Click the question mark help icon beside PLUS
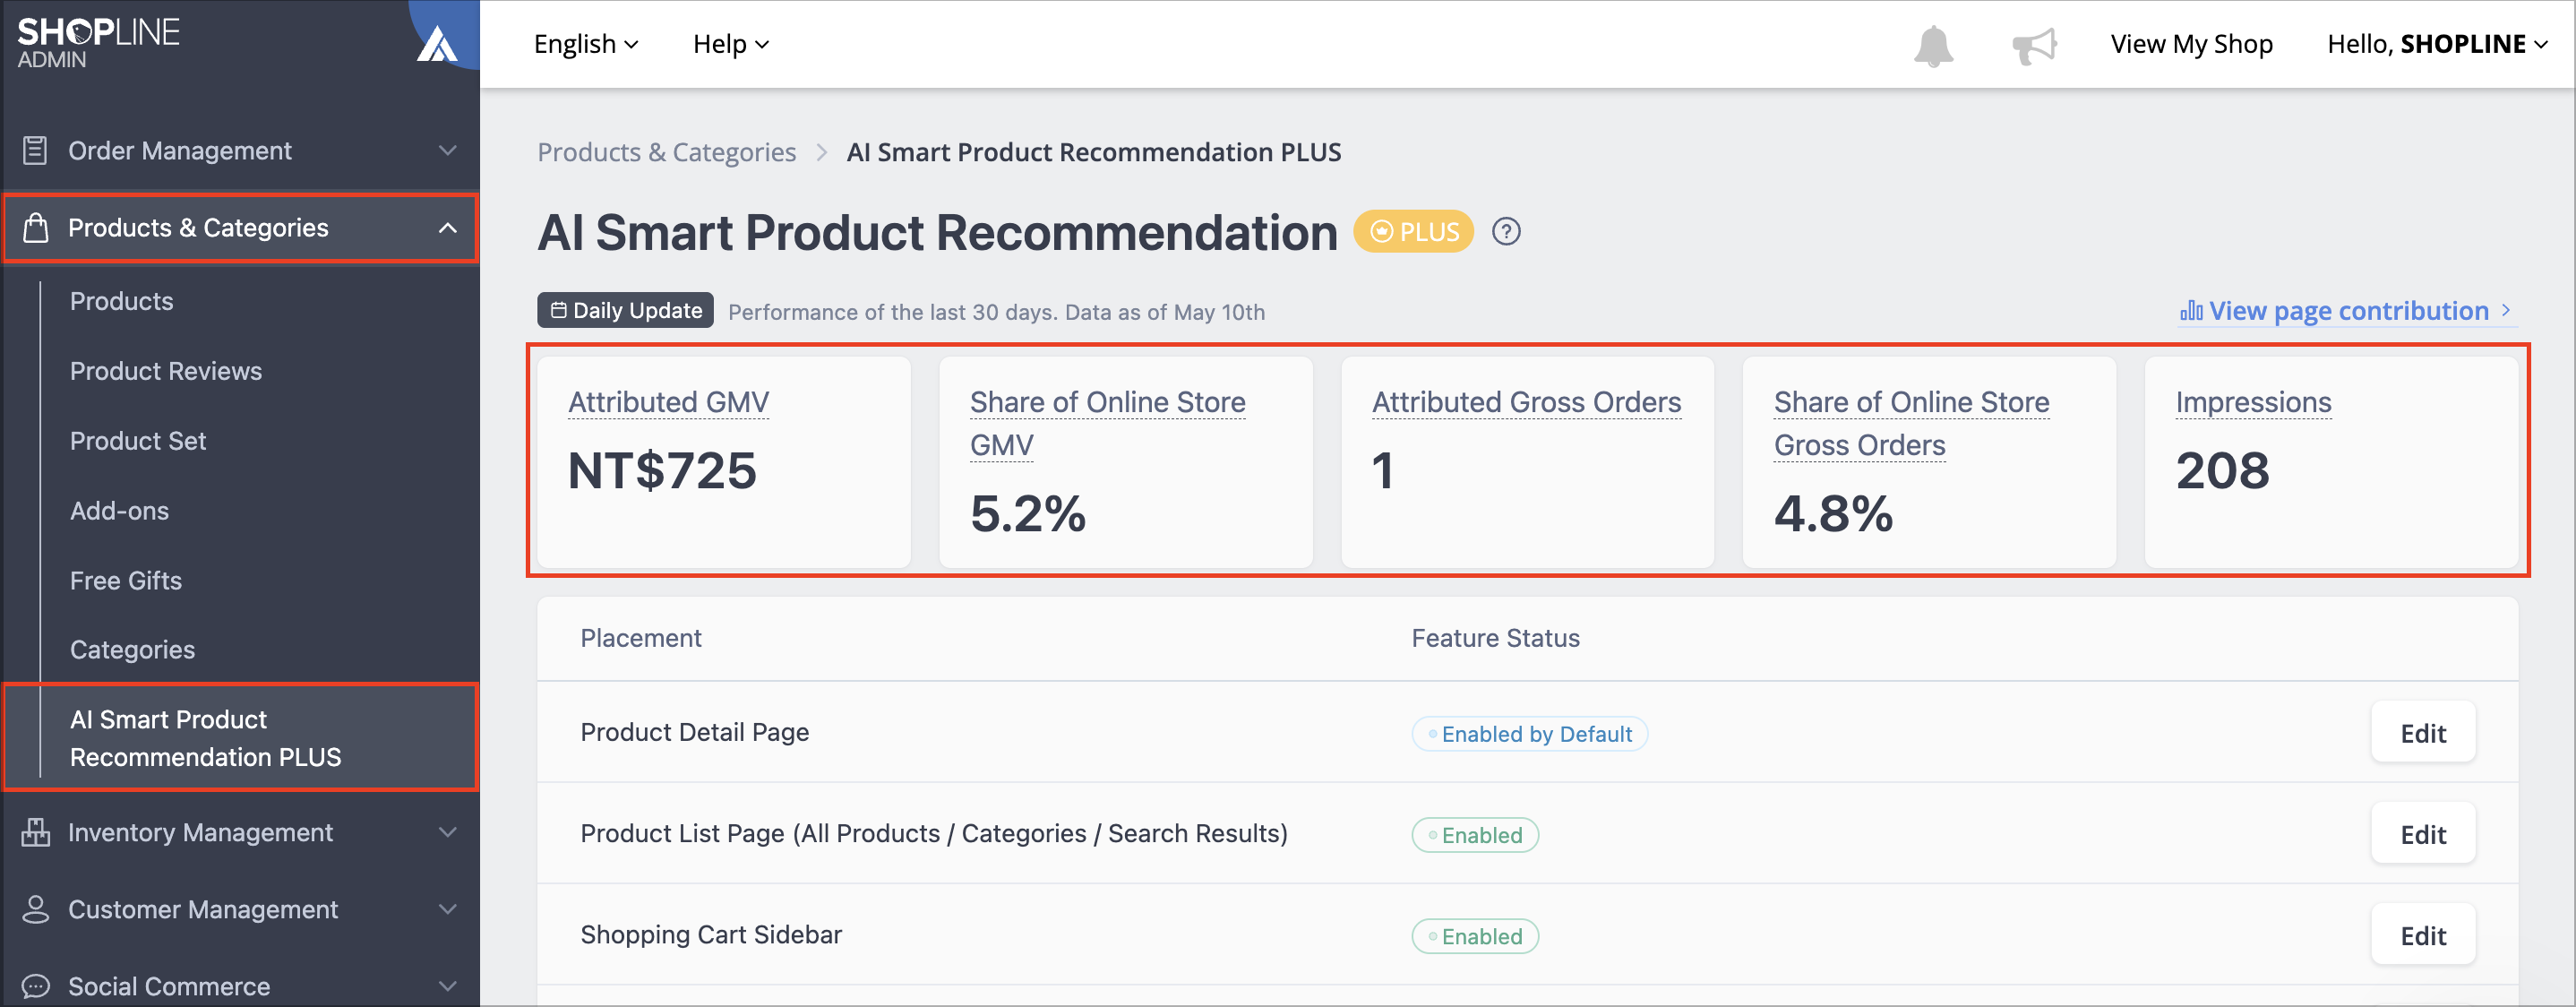2576x1007 pixels. 1506,232
